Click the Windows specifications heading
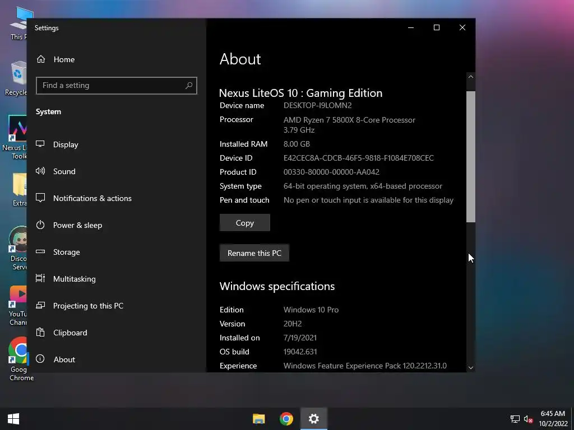This screenshot has width=574, height=430. pyautogui.click(x=277, y=286)
